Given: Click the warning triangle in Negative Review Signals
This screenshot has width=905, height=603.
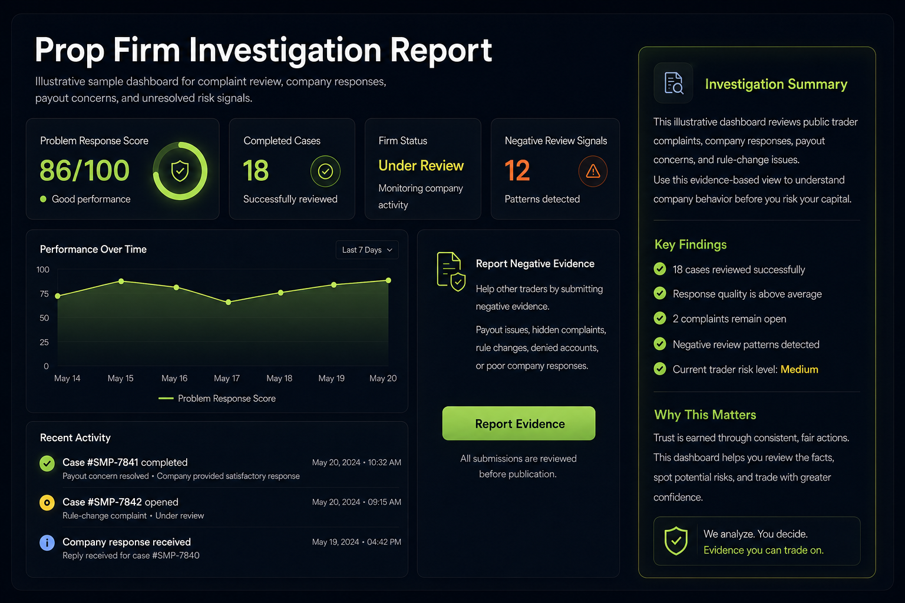Looking at the screenshot, I should (593, 171).
